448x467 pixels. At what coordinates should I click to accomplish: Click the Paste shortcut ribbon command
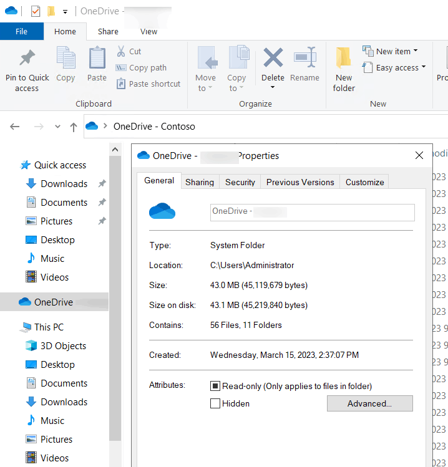coord(149,84)
